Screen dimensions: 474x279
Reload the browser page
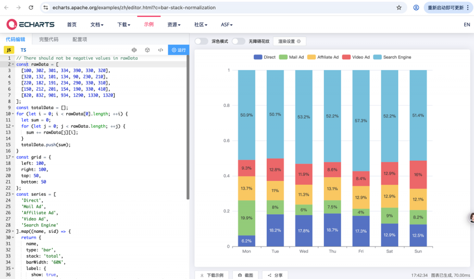click(31, 7)
